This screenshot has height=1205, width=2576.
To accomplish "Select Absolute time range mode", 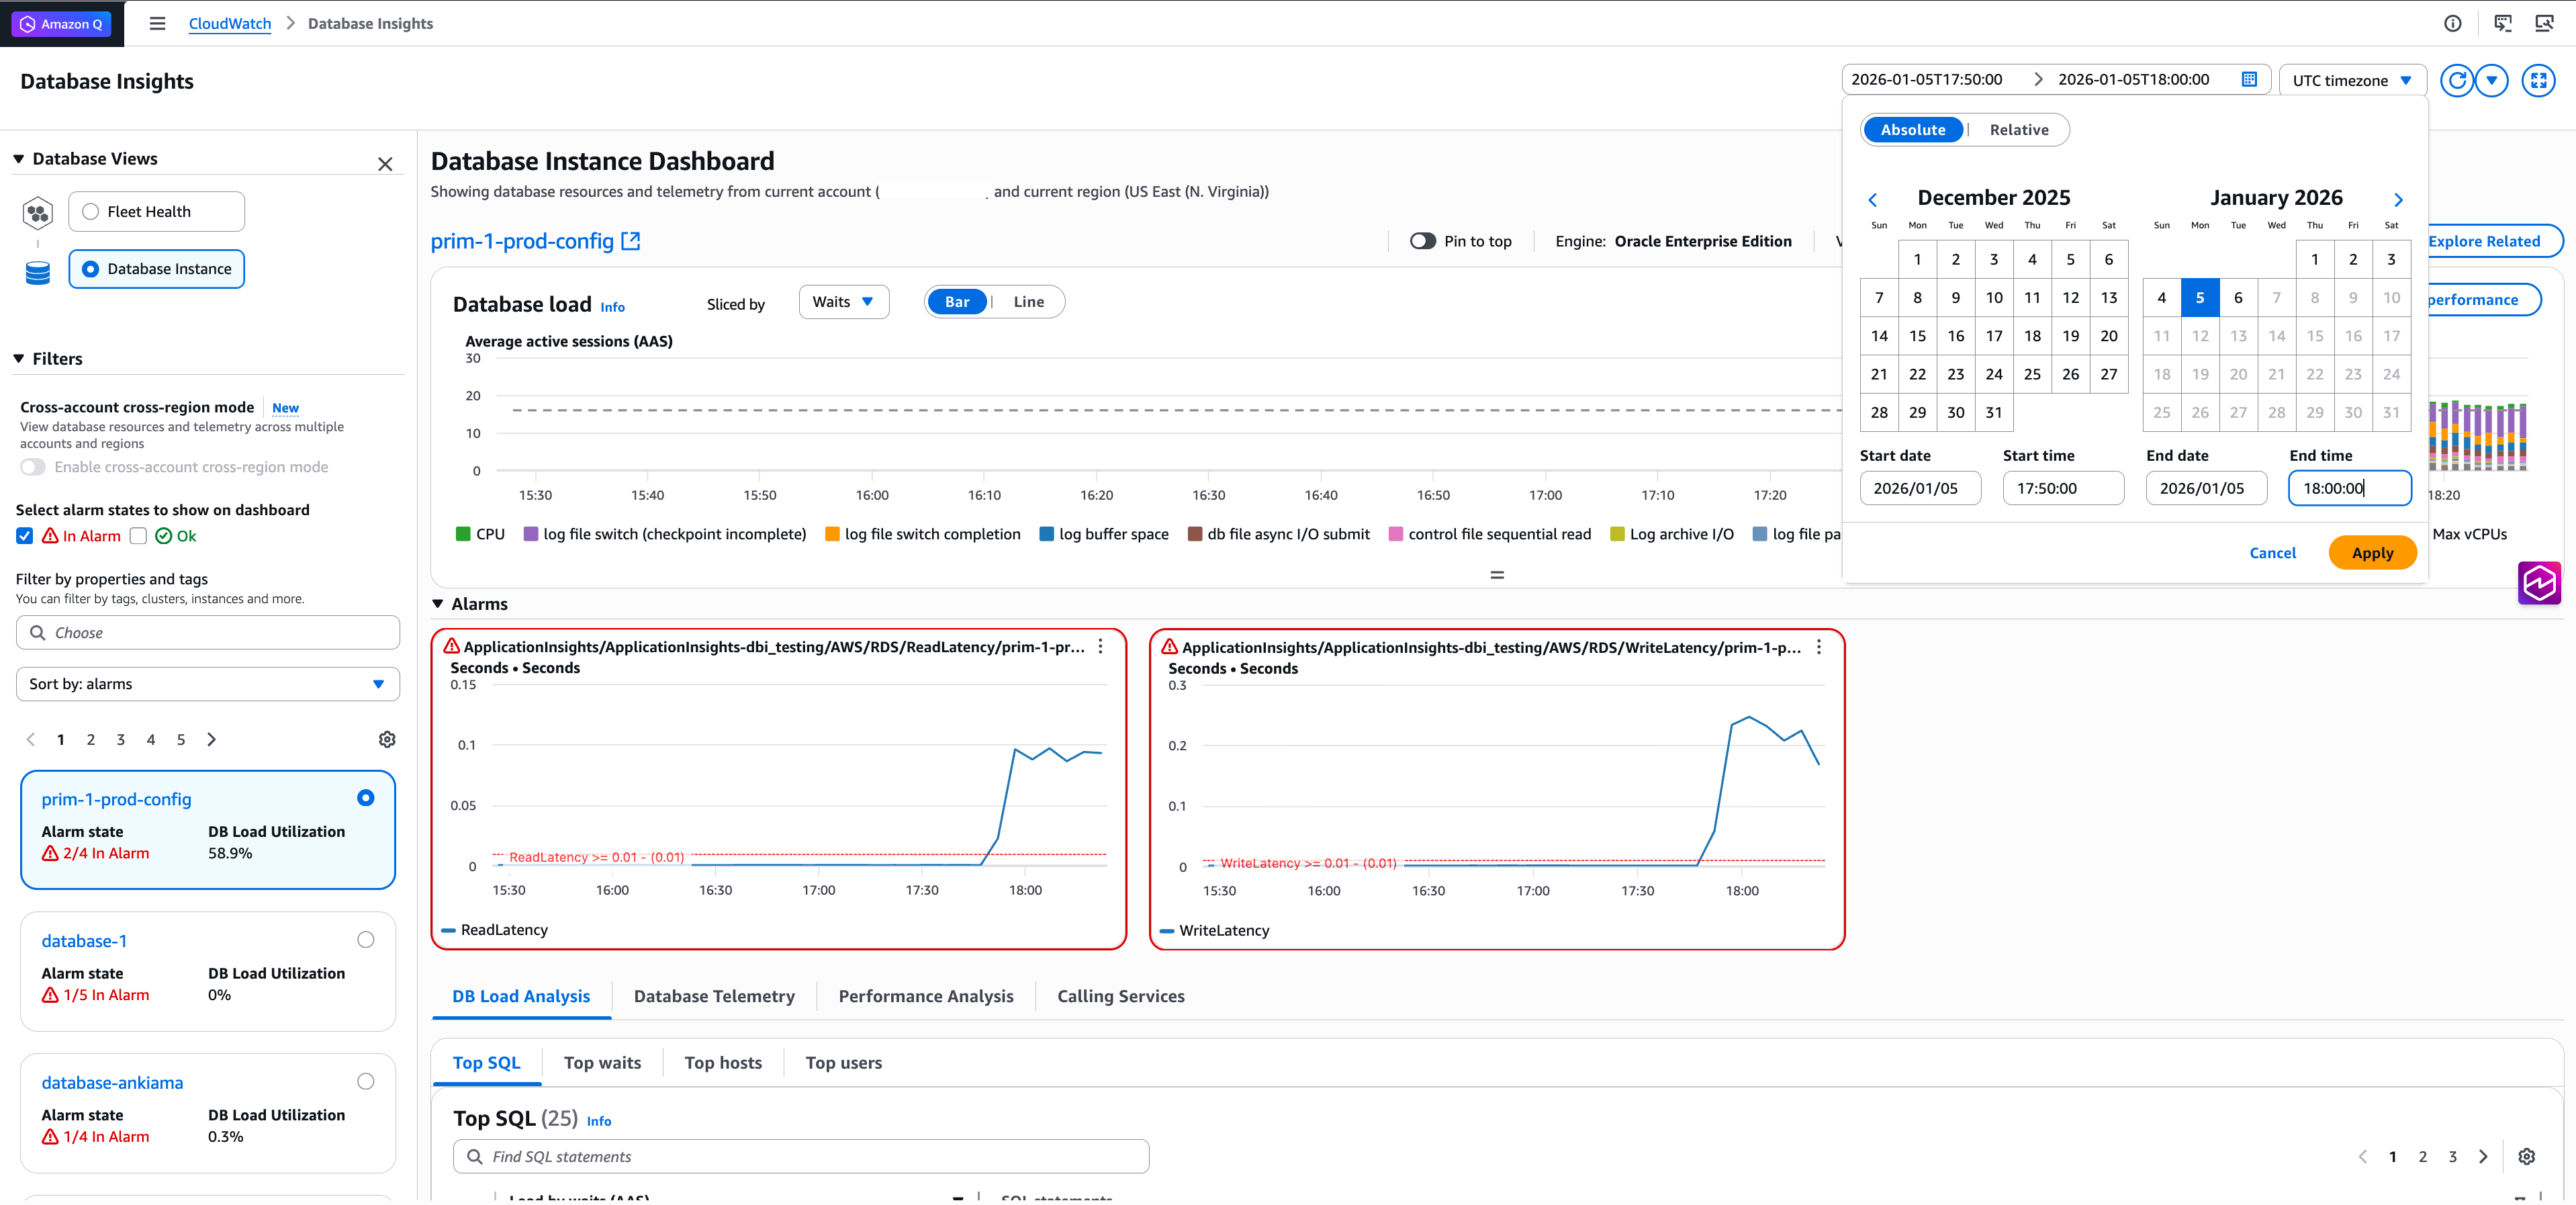I will pos(1912,130).
